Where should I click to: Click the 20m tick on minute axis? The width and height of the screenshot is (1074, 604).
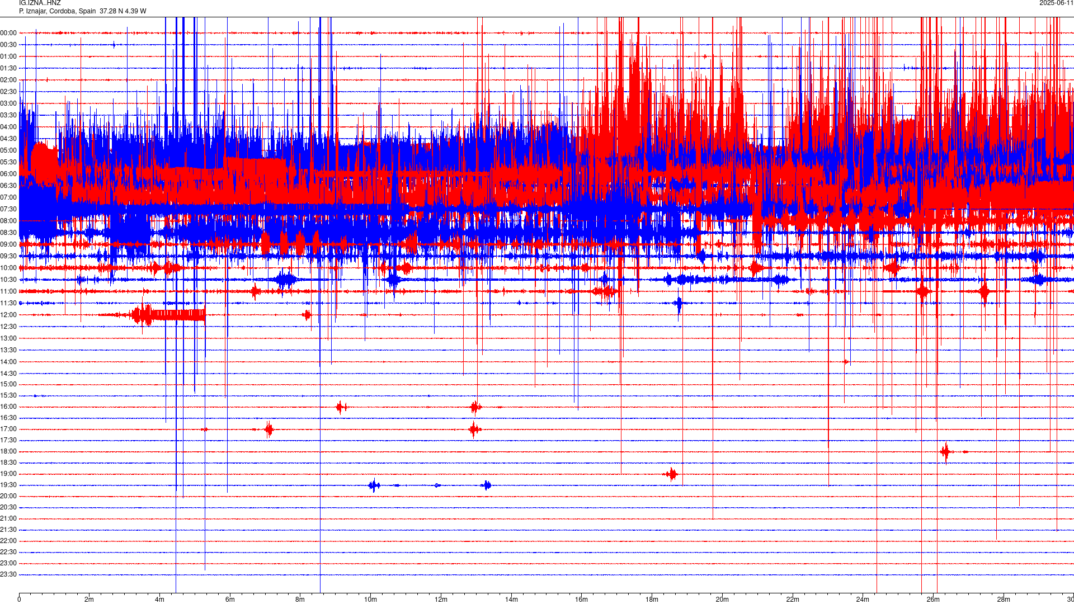(x=722, y=600)
